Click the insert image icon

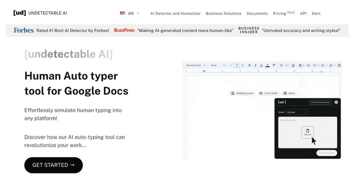point(293,65)
